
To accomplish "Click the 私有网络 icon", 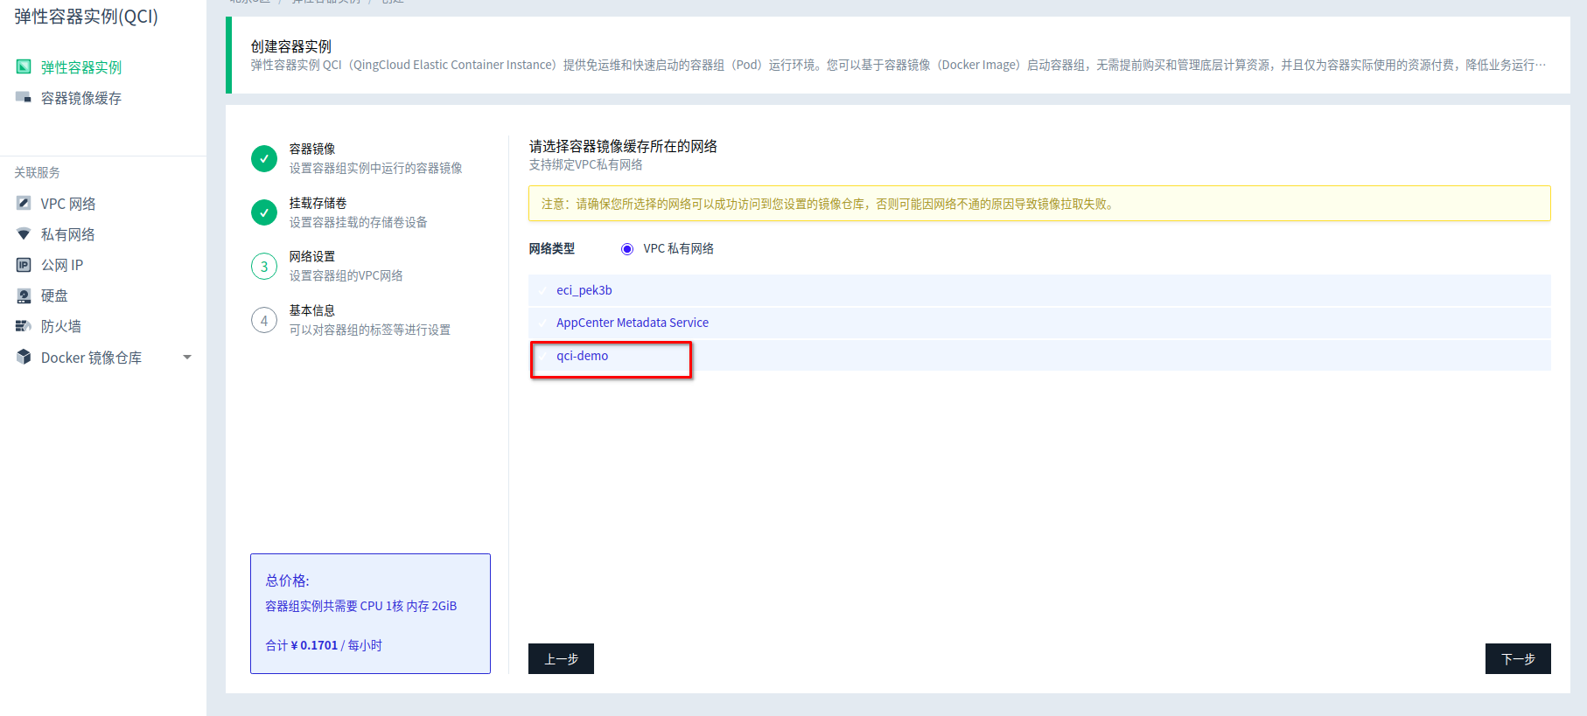I will 24,233.
